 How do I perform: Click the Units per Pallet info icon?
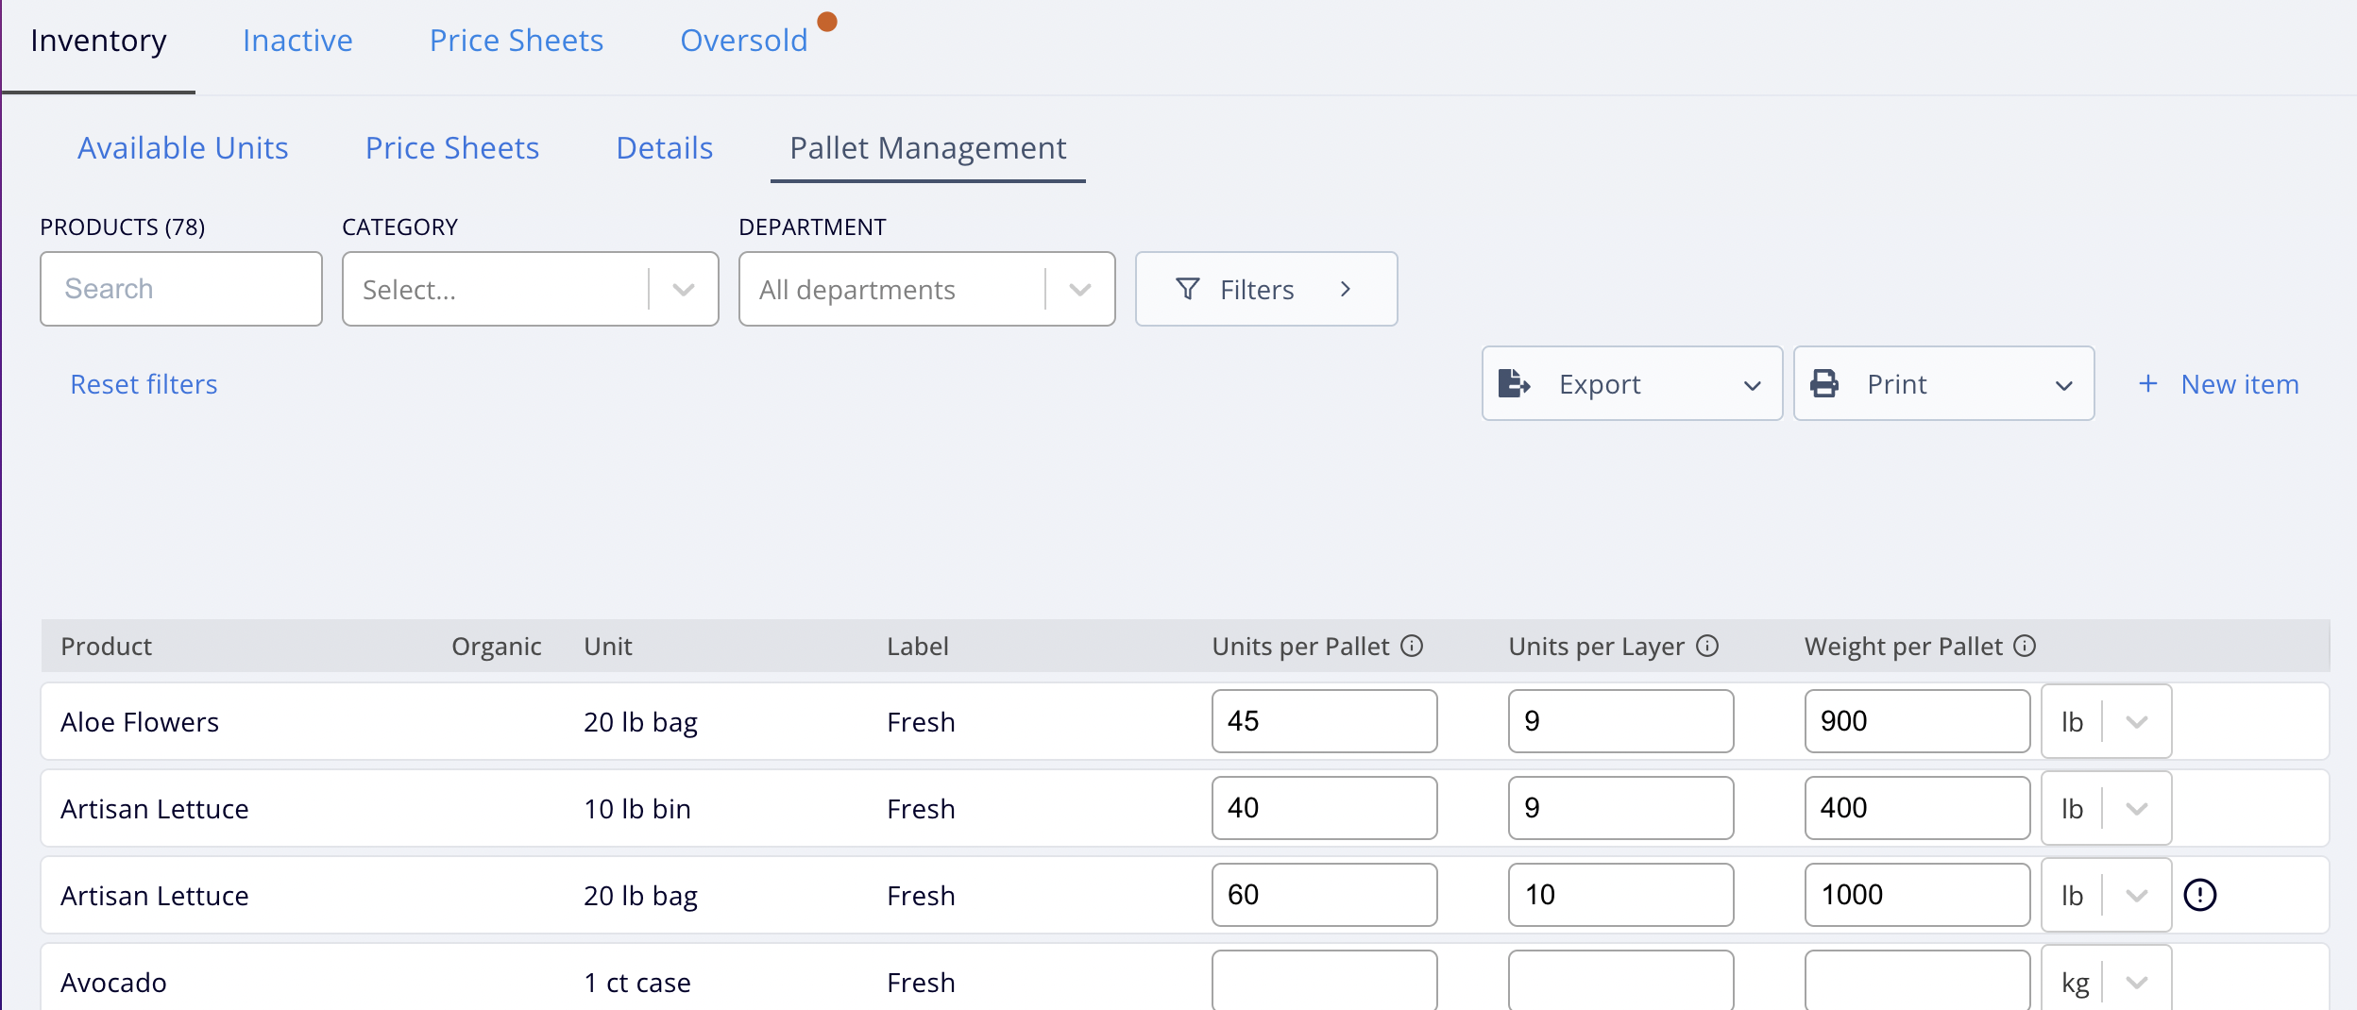tap(1412, 646)
